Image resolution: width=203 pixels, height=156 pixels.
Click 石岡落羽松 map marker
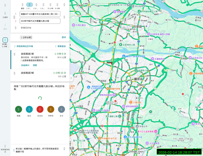pyautogui.click(x=190, y=58)
